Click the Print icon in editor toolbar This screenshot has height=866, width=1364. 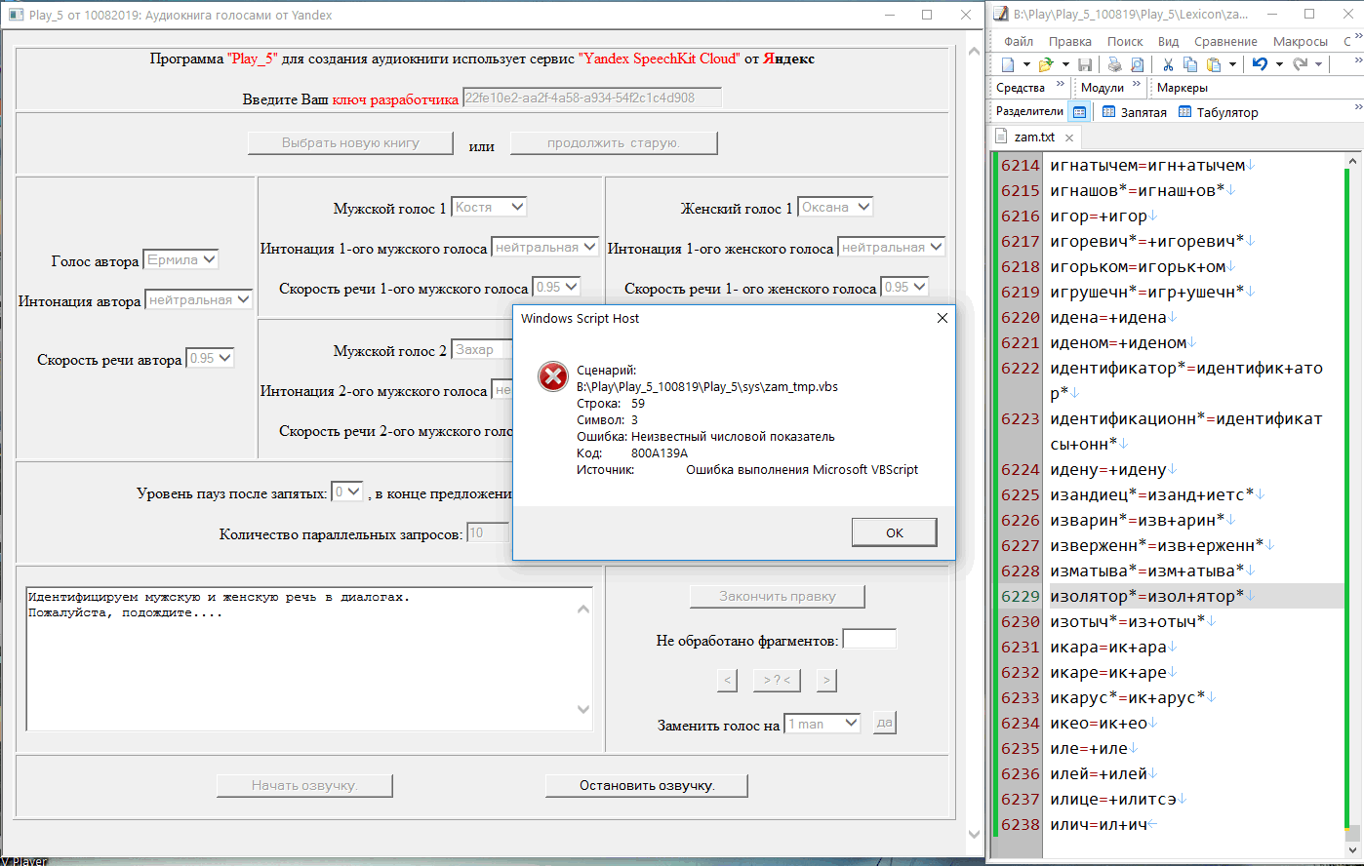[1114, 64]
